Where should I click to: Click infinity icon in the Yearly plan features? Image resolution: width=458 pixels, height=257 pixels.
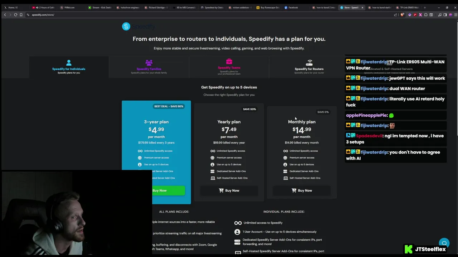pos(213,151)
